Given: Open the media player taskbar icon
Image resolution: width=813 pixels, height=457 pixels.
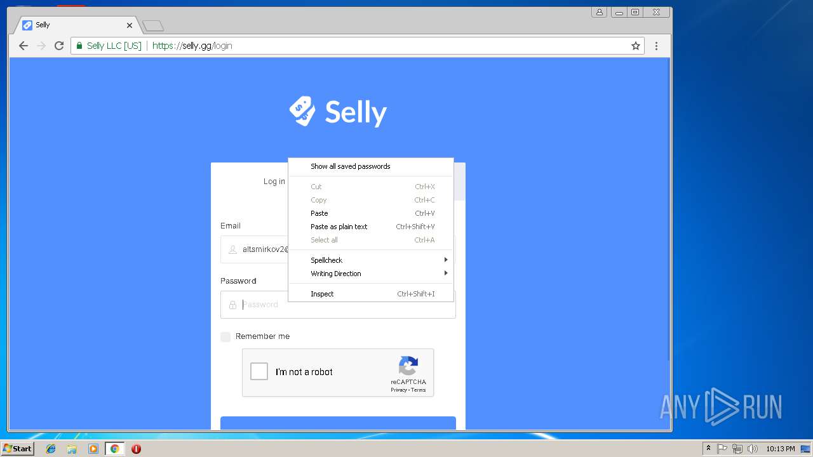Looking at the screenshot, I should coord(93,449).
